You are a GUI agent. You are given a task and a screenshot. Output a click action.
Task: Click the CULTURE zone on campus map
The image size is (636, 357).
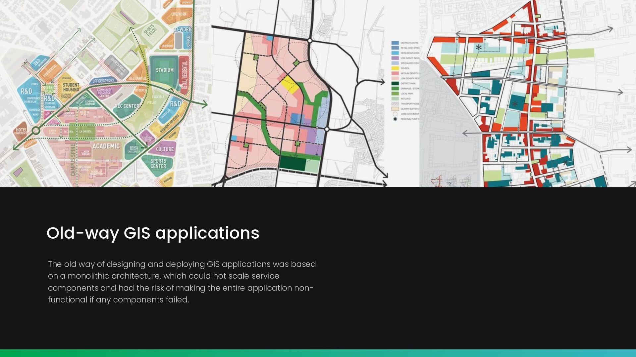[165, 149]
